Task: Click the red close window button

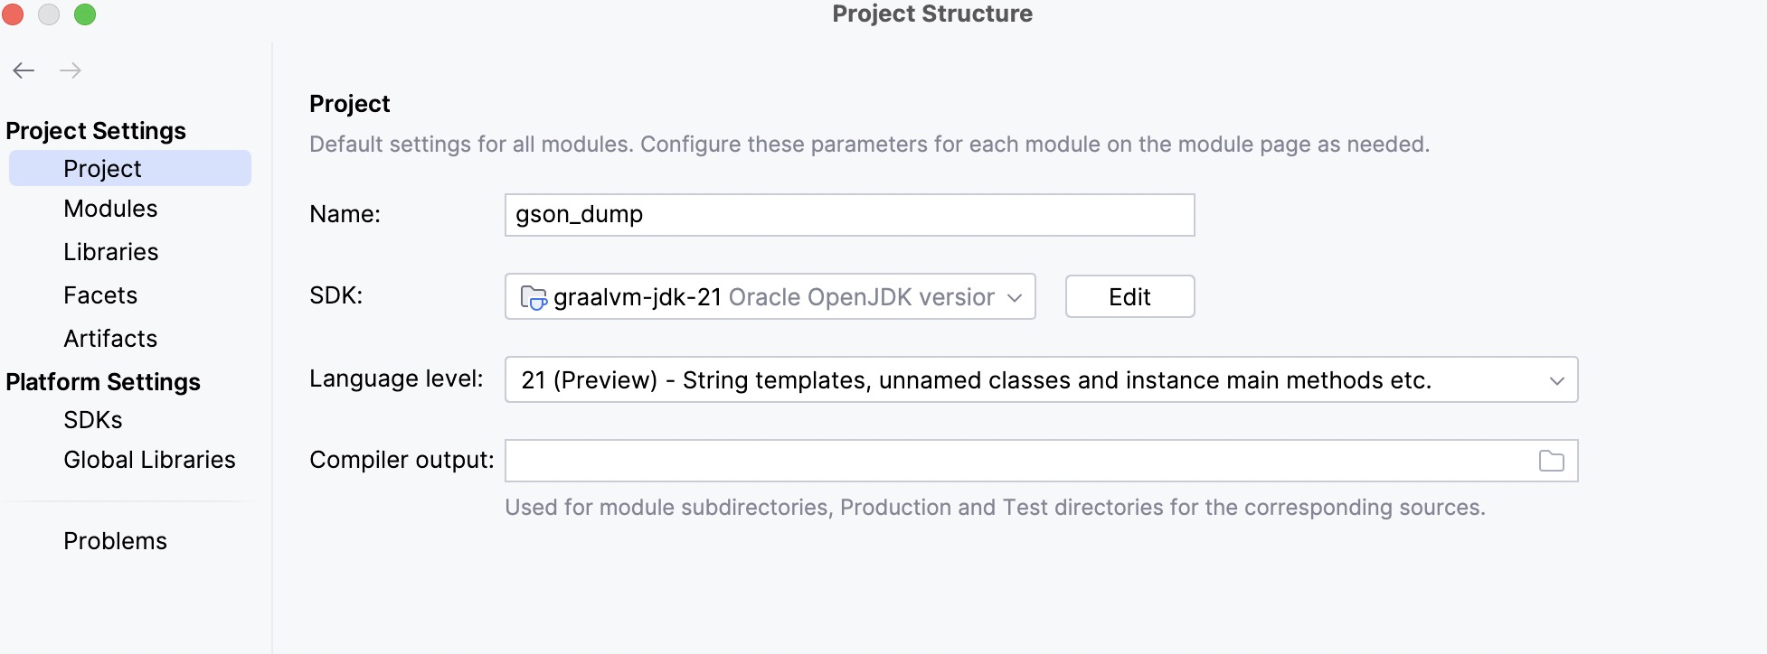Action: click(13, 14)
